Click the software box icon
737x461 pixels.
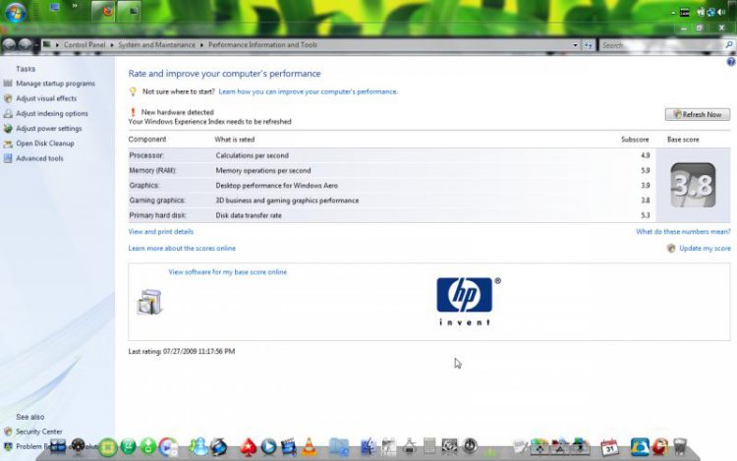click(x=149, y=301)
